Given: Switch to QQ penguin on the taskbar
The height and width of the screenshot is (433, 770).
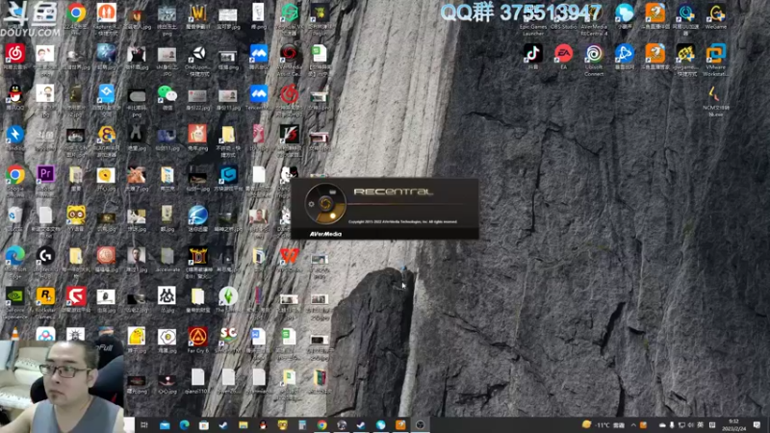Looking at the screenshot, I should pyautogui.click(x=263, y=425).
